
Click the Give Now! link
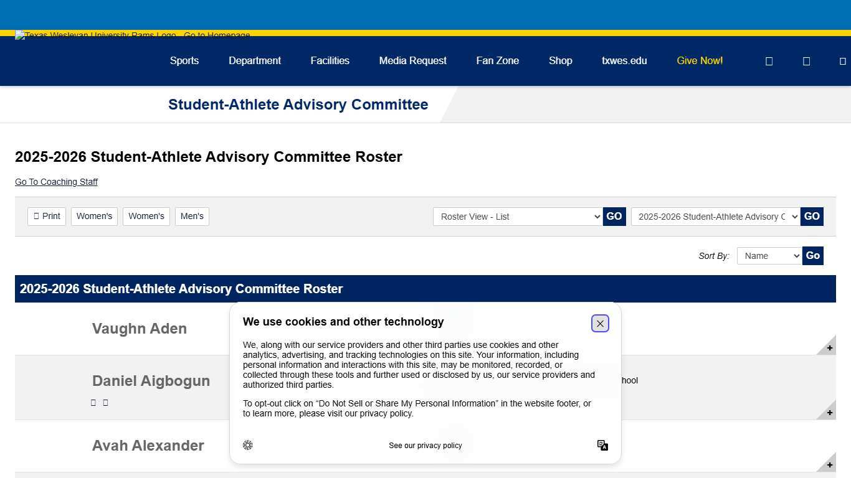(699, 60)
